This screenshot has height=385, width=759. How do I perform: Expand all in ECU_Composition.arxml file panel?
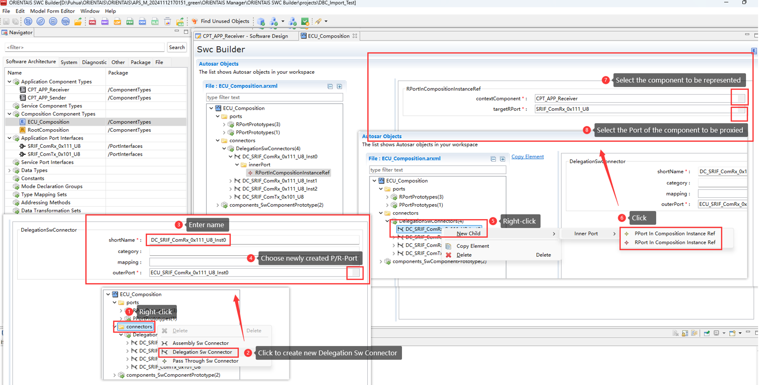tap(339, 87)
